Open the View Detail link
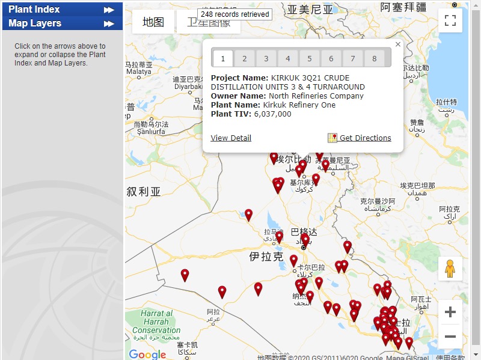The height and width of the screenshot is (360, 481). pyautogui.click(x=231, y=138)
